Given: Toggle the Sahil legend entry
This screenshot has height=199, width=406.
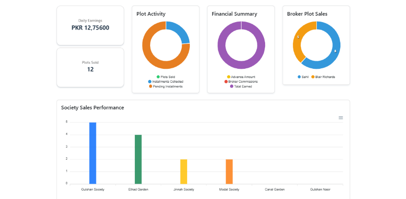Looking at the screenshot, I should [303, 77].
